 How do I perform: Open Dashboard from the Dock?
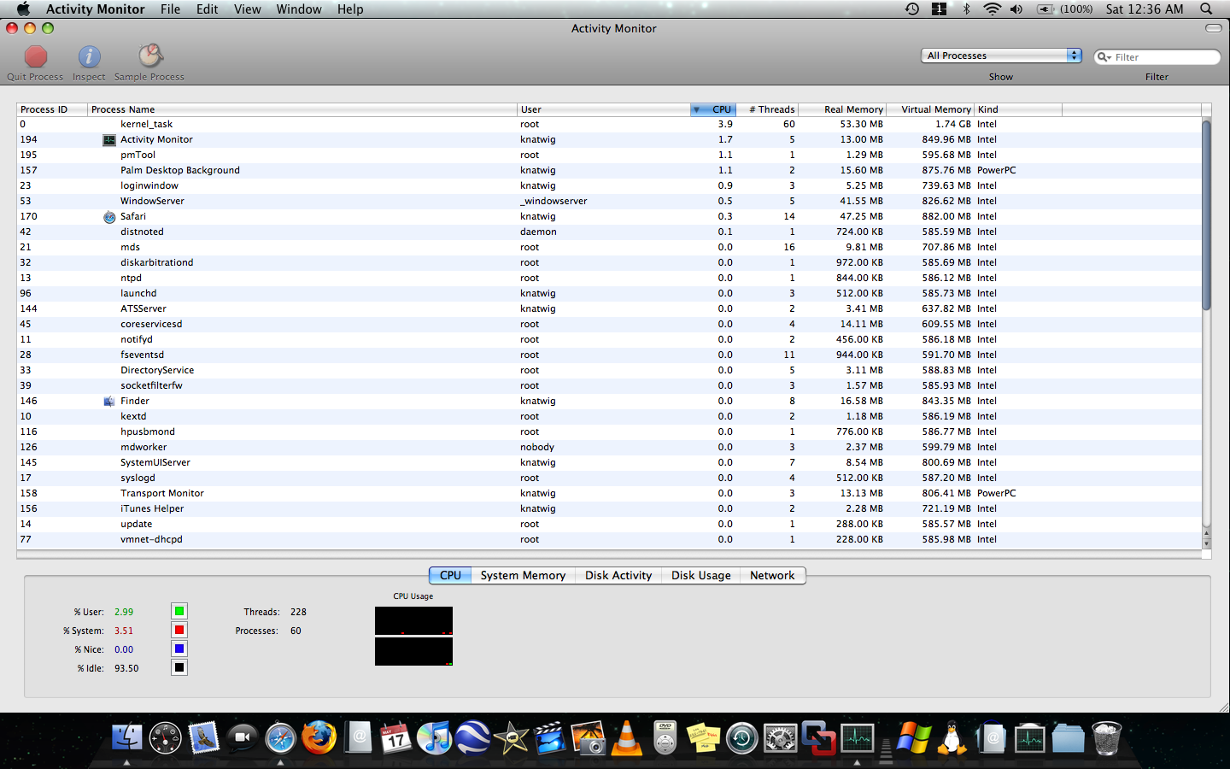(x=166, y=737)
